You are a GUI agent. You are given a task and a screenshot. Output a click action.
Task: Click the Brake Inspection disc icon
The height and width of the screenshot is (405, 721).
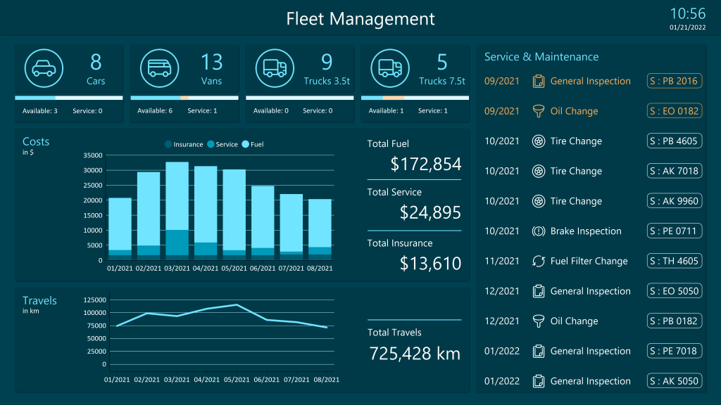[539, 231]
